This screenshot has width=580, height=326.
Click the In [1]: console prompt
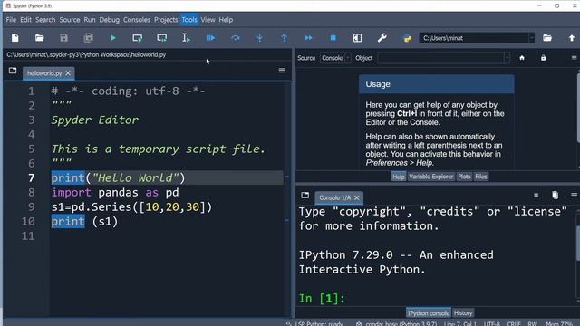pyautogui.click(x=322, y=298)
